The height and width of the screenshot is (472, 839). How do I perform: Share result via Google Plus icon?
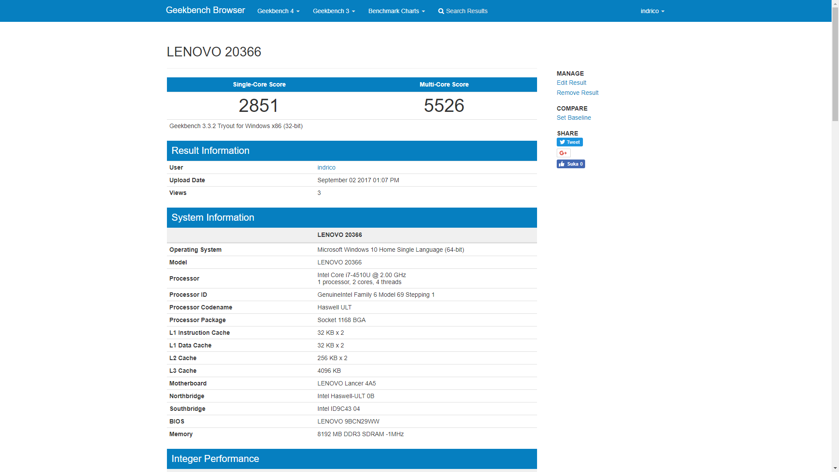point(563,153)
